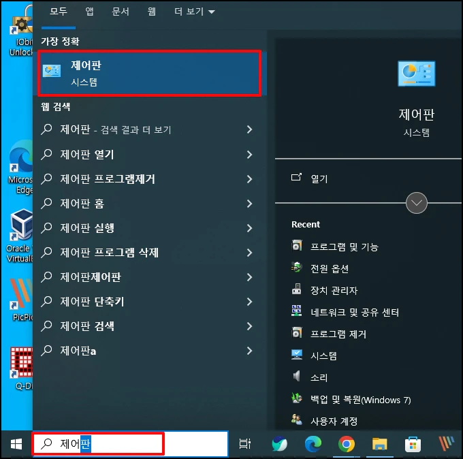Screen dimensions: 463x459
Task: Expand arrow for 제어판 검색 suggestion
Action: coord(249,326)
